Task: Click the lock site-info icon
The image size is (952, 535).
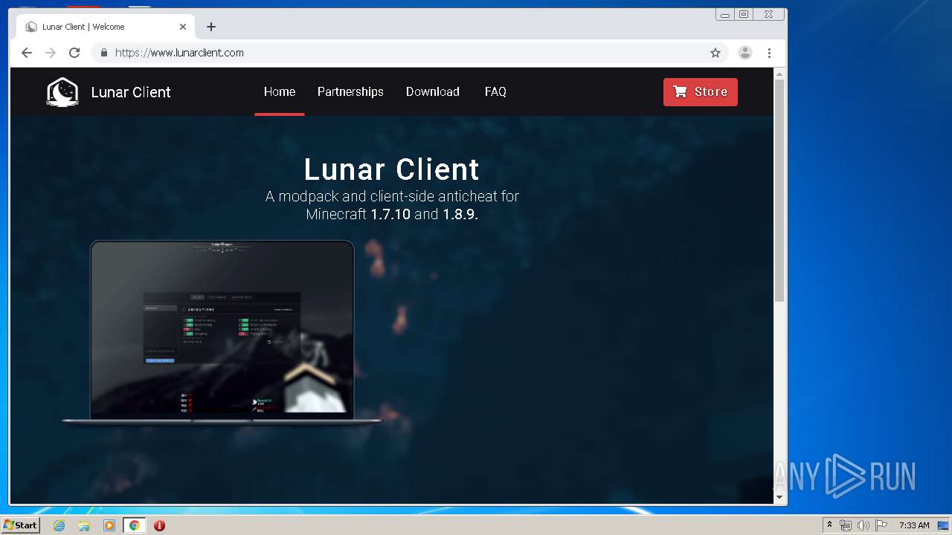Action: (x=104, y=53)
